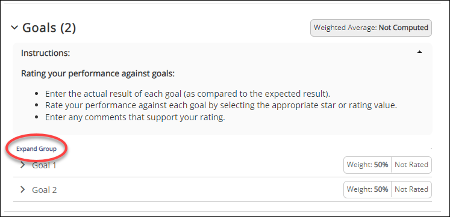Collapse the Instructions panel triangle
450x217 pixels.
(x=420, y=52)
